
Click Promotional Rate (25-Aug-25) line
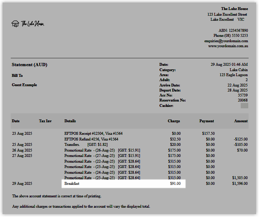[x=102, y=178]
